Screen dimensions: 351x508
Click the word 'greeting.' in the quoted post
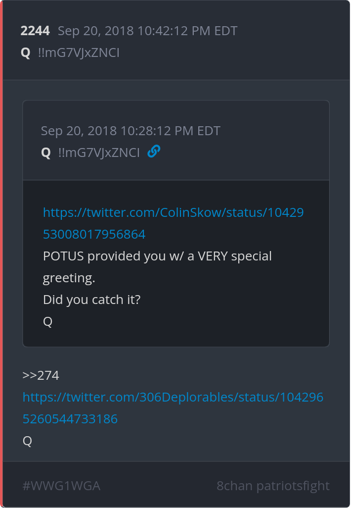click(x=69, y=278)
